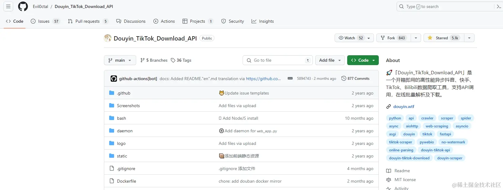Click the daemon folder icon

pos(112,131)
